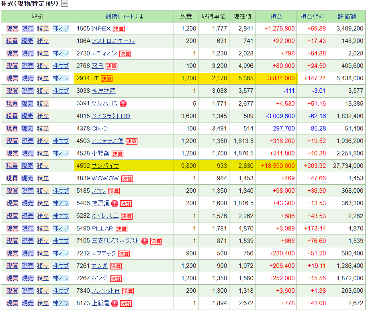Viewport: 366px width, 310px height.
Task: Open the red alert icon beside ツルハHD
Action: coord(123,104)
